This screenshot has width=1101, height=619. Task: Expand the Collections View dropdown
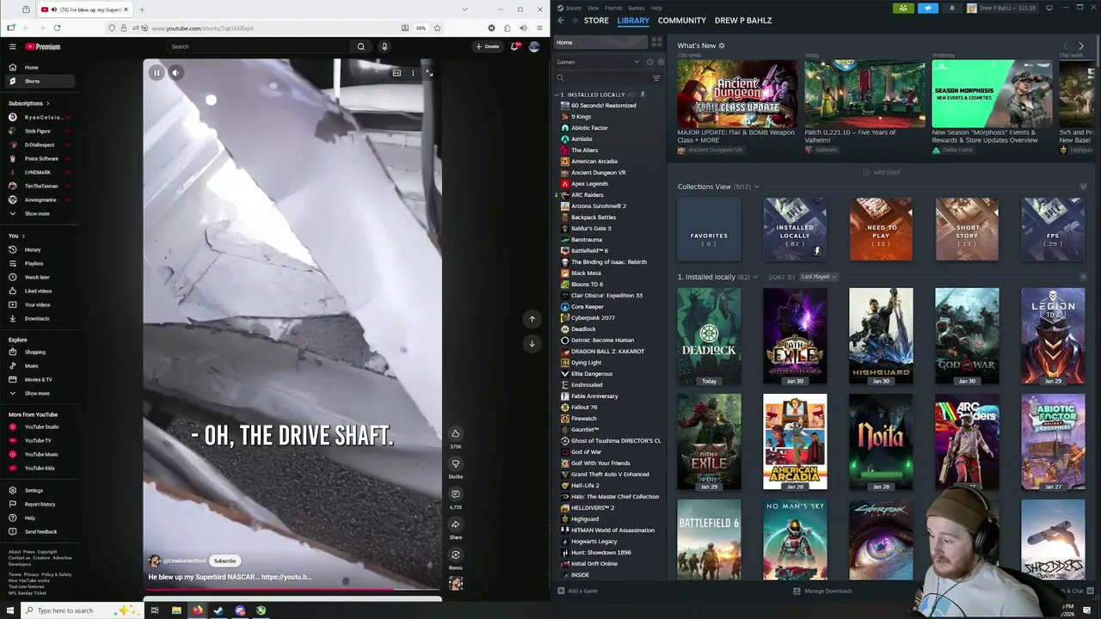(x=756, y=187)
